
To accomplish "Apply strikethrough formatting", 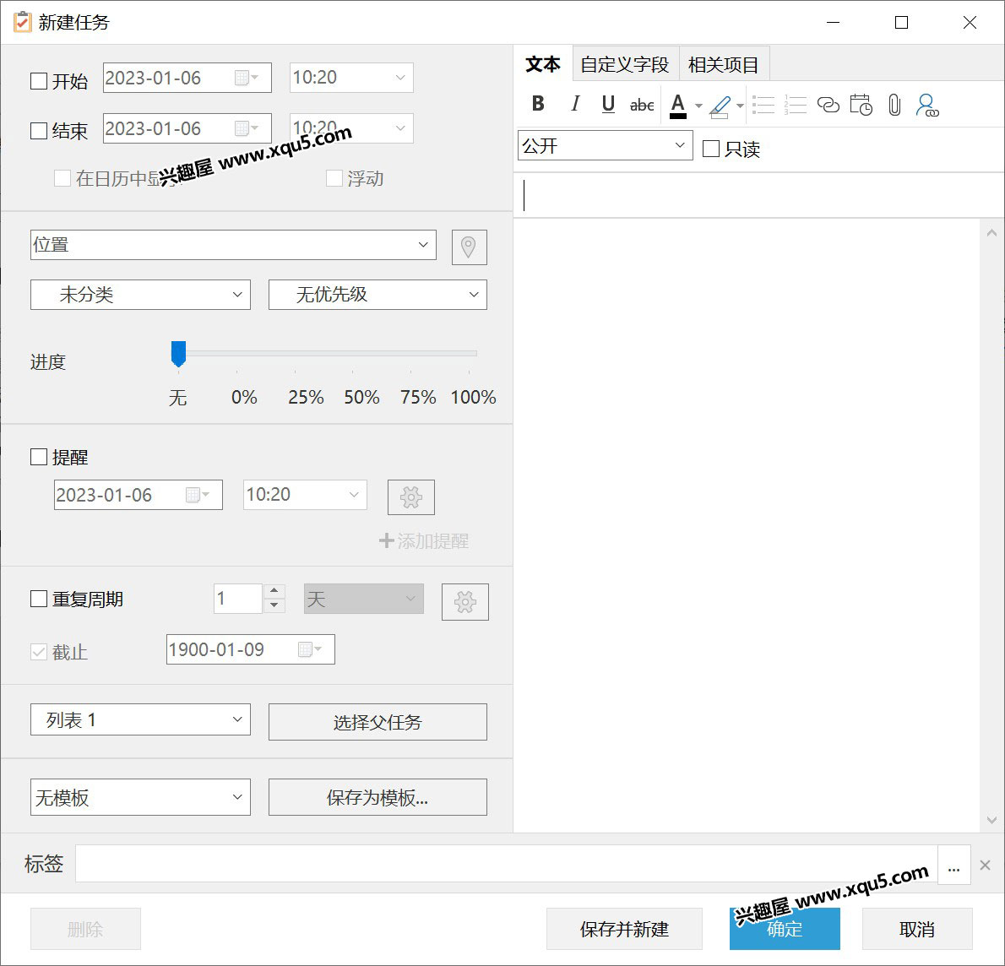I will coord(642,105).
